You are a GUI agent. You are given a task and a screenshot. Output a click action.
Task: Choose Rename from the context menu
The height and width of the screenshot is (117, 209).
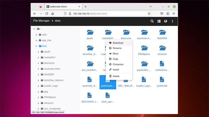(119, 48)
